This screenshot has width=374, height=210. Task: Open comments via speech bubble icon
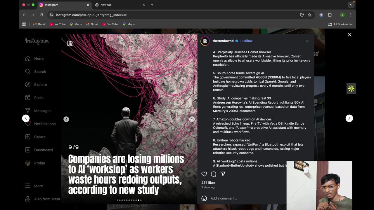[214, 174]
